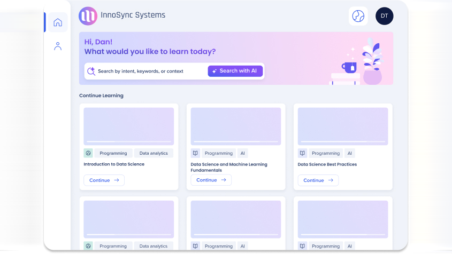Open the user profile sidebar icon
This screenshot has width=452, height=254.
coord(58,46)
